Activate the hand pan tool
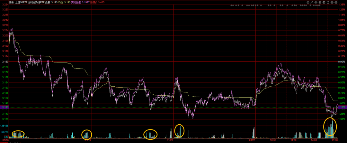The image size is (347, 143). point(324,3)
